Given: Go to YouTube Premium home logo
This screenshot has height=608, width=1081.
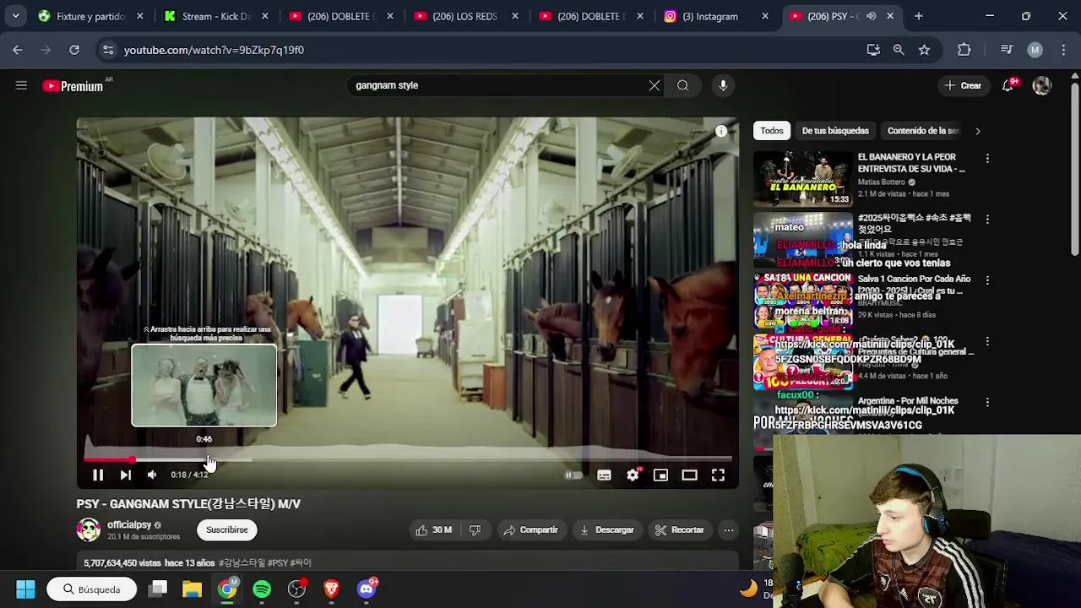Looking at the screenshot, I should click(x=73, y=85).
